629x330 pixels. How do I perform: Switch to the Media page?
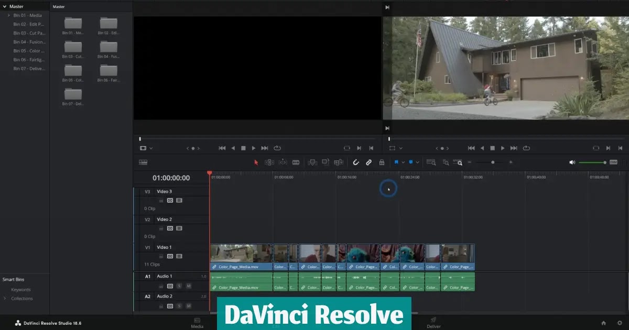coord(197,323)
